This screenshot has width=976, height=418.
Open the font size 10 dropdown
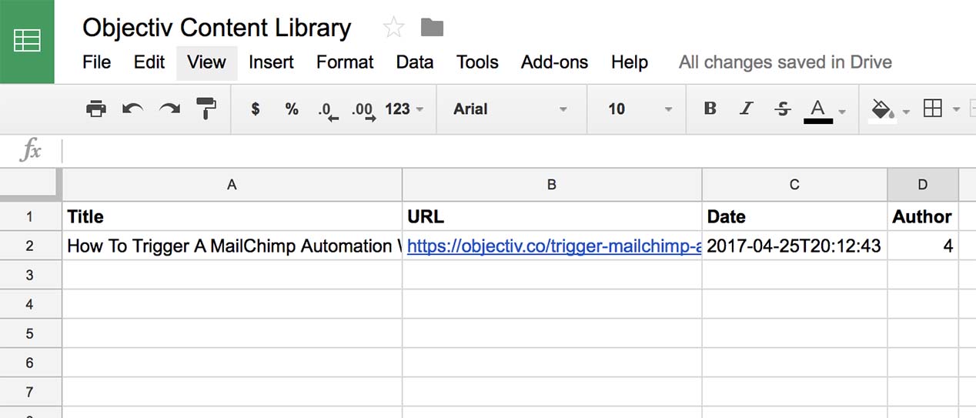pos(639,109)
